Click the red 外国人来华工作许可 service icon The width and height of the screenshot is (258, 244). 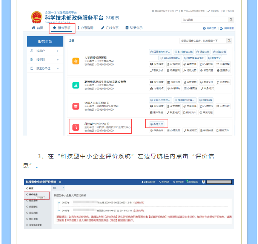75,107
